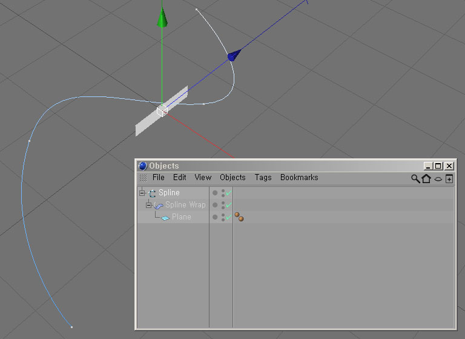Click the spline end point at bottom left
Image resolution: width=465 pixels, height=339 pixels.
coord(71,327)
